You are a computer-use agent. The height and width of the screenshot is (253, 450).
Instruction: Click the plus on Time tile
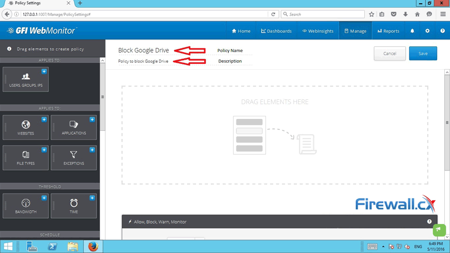click(92, 198)
